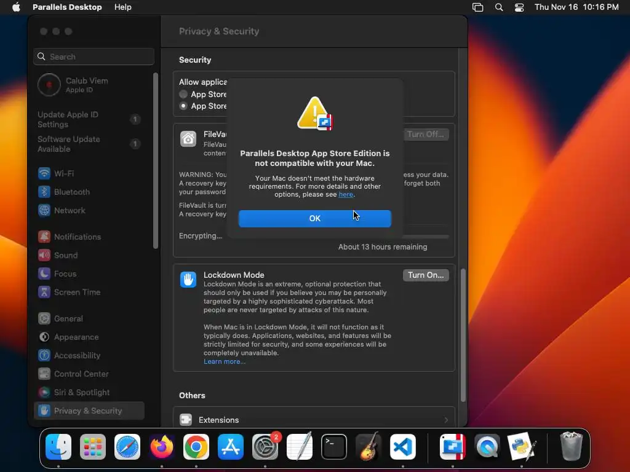Click the FileVault encrypting progress bar
Image resolution: width=630 pixels, height=472 pixels.
tap(425, 237)
